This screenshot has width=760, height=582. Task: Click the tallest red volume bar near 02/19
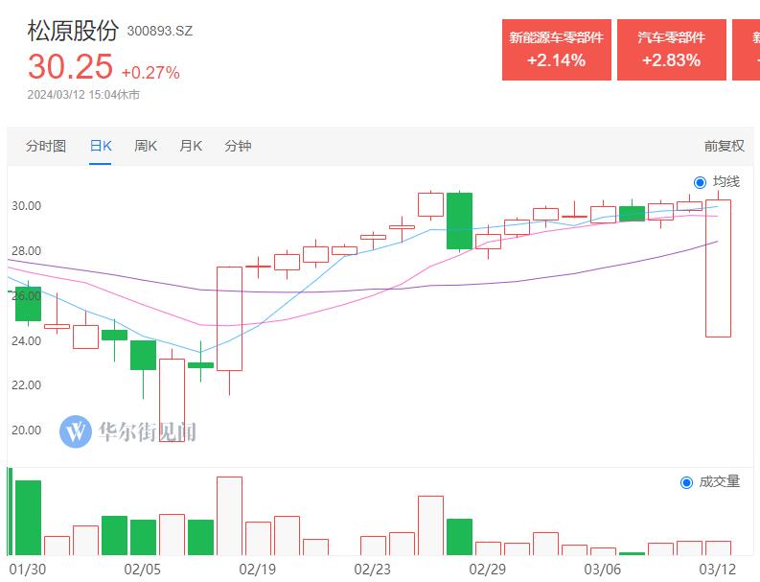[229, 516]
